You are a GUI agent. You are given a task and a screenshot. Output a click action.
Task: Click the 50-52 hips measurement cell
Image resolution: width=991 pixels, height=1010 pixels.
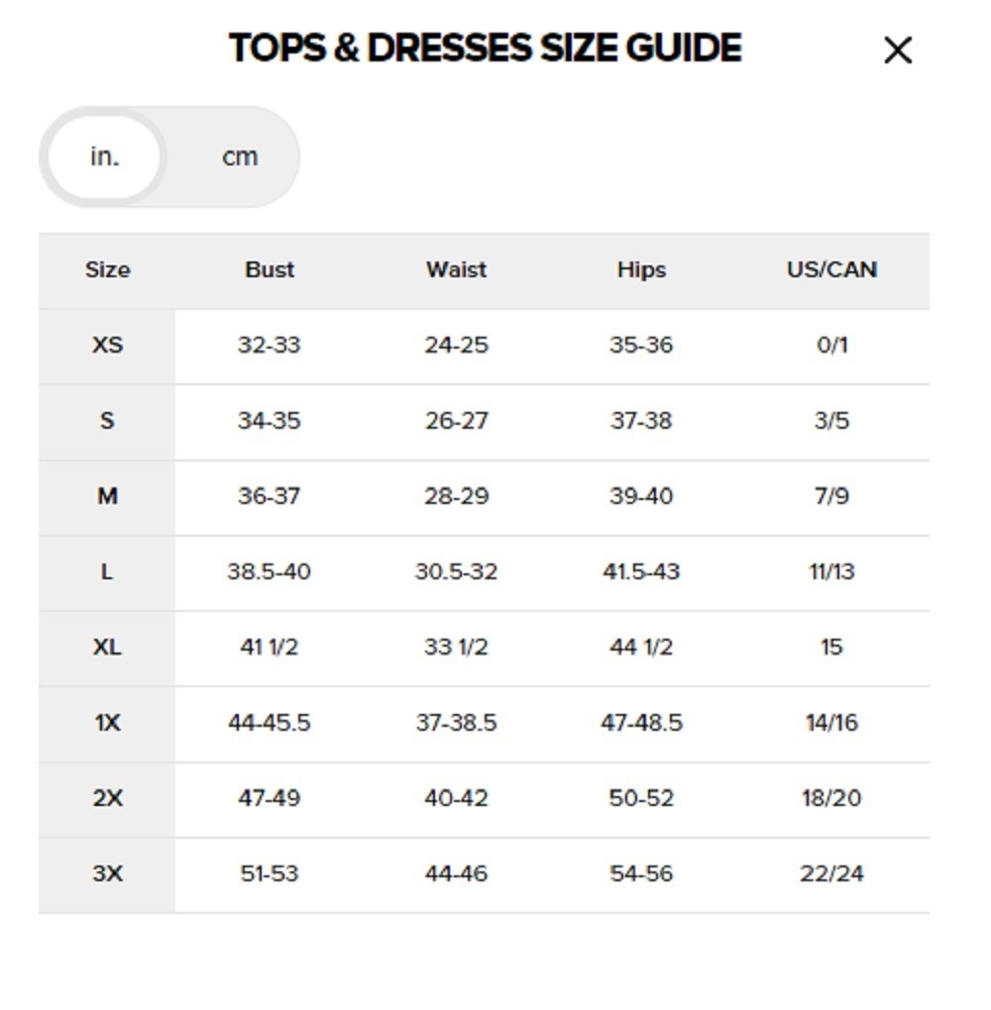[641, 798]
